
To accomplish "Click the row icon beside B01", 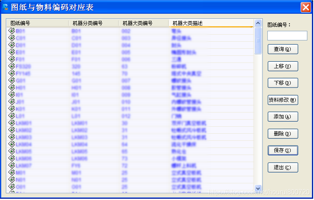I will tap(12, 31).
